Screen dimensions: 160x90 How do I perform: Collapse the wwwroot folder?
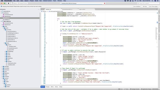(2, 78)
